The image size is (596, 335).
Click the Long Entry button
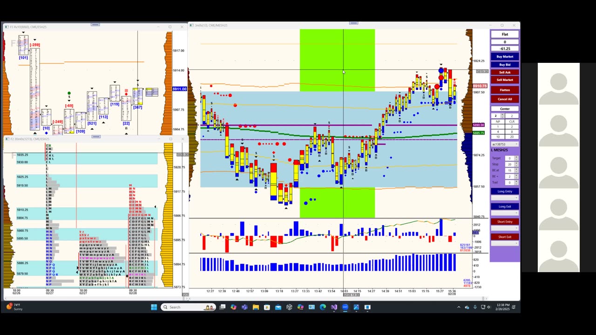coord(505,191)
